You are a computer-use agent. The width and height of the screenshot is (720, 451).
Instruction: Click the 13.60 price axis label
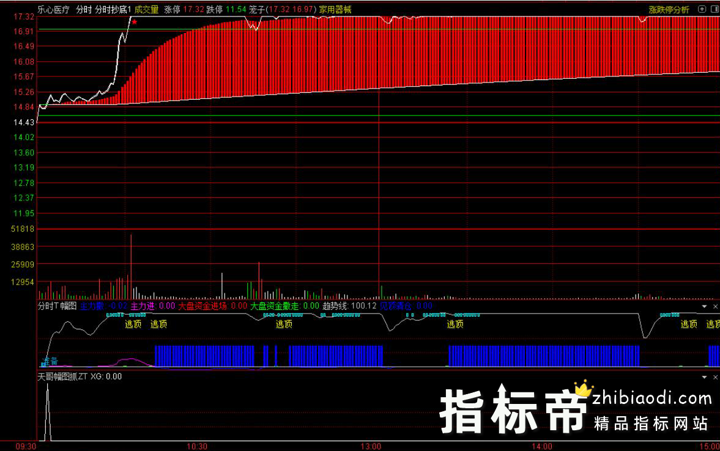click(x=23, y=153)
